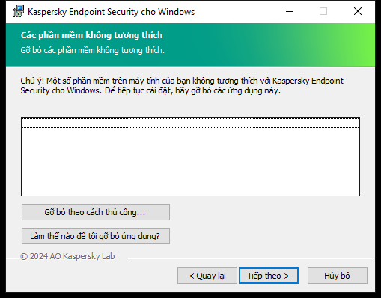This screenshot has height=298, width=381.
Task: Click the separator line beside the copyright
Action: [x=250, y=258]
